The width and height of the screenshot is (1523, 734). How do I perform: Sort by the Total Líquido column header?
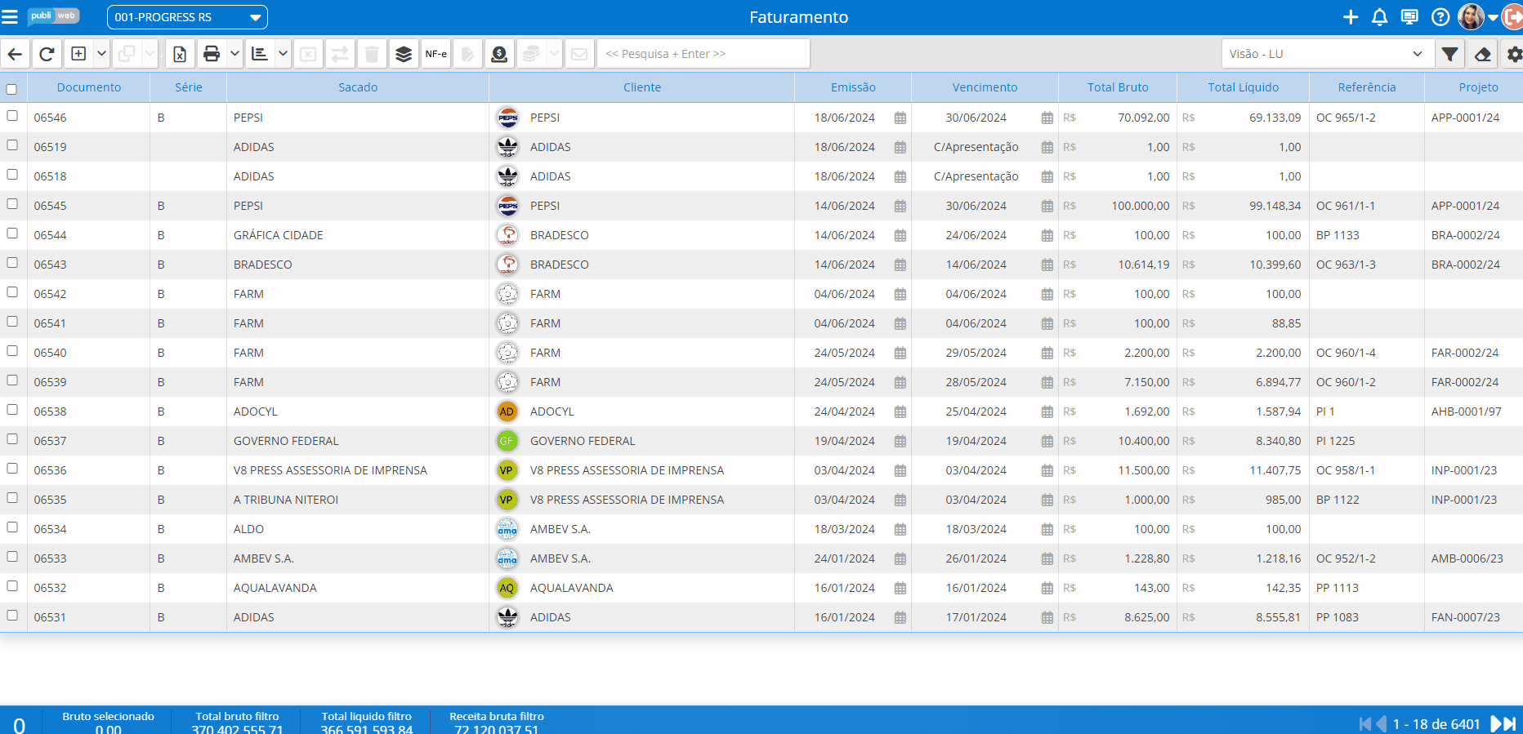[1244, 87]
